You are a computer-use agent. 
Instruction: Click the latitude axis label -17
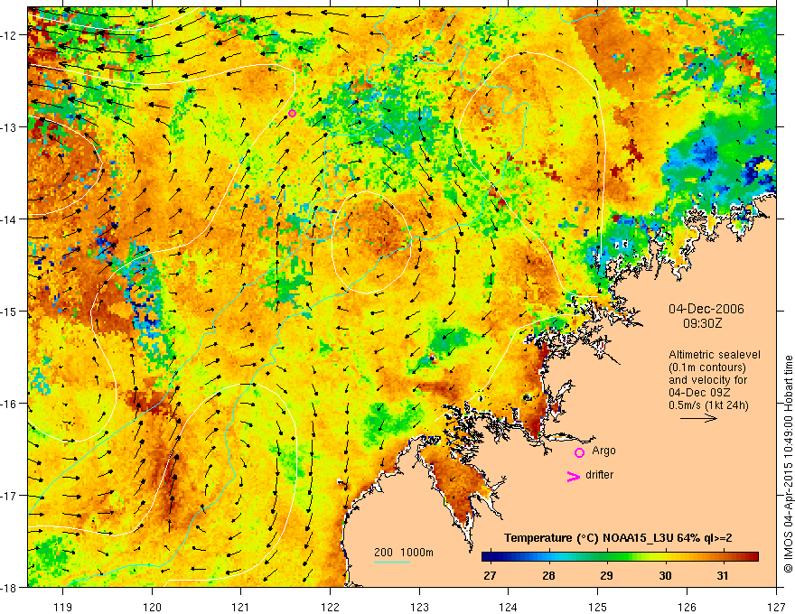click(10, 496)
